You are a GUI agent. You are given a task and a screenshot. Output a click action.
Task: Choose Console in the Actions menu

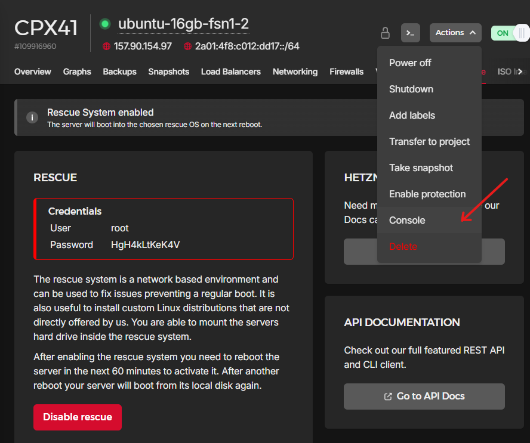(407, 221)
